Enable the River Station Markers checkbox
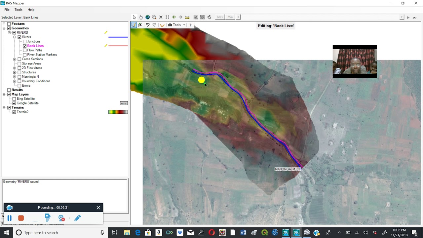Image resolution: width=423 pixels, height=238 pixels. tap(25, 55)
